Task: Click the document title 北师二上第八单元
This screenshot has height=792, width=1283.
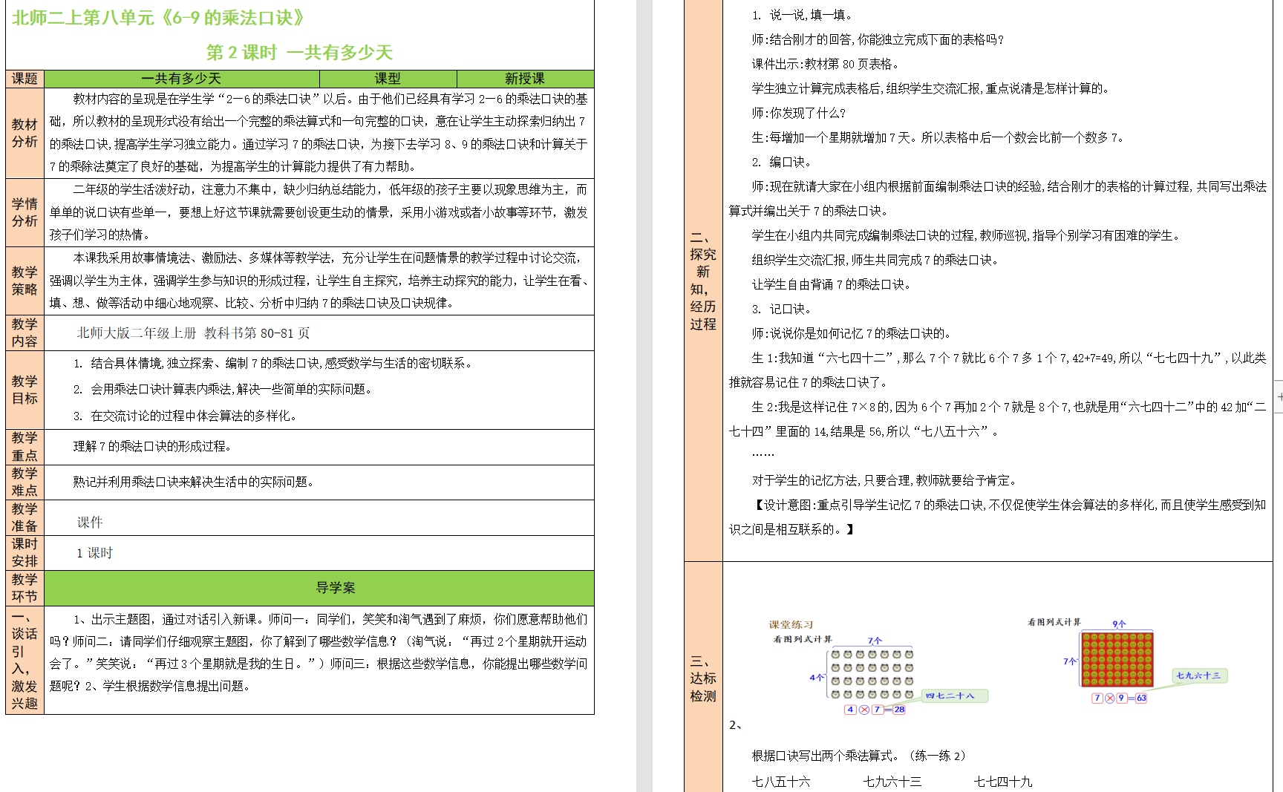Action: [x=158, y=18]
